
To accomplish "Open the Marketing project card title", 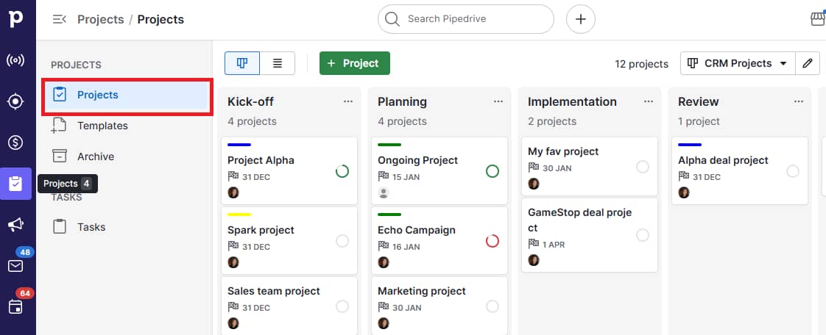I will tap(422, 292).
